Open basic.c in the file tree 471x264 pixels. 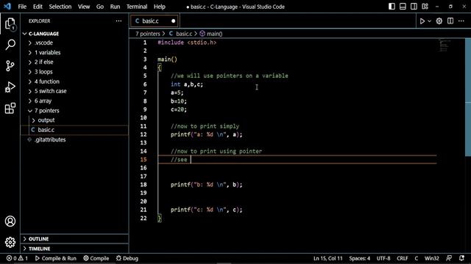coord(74,130)
